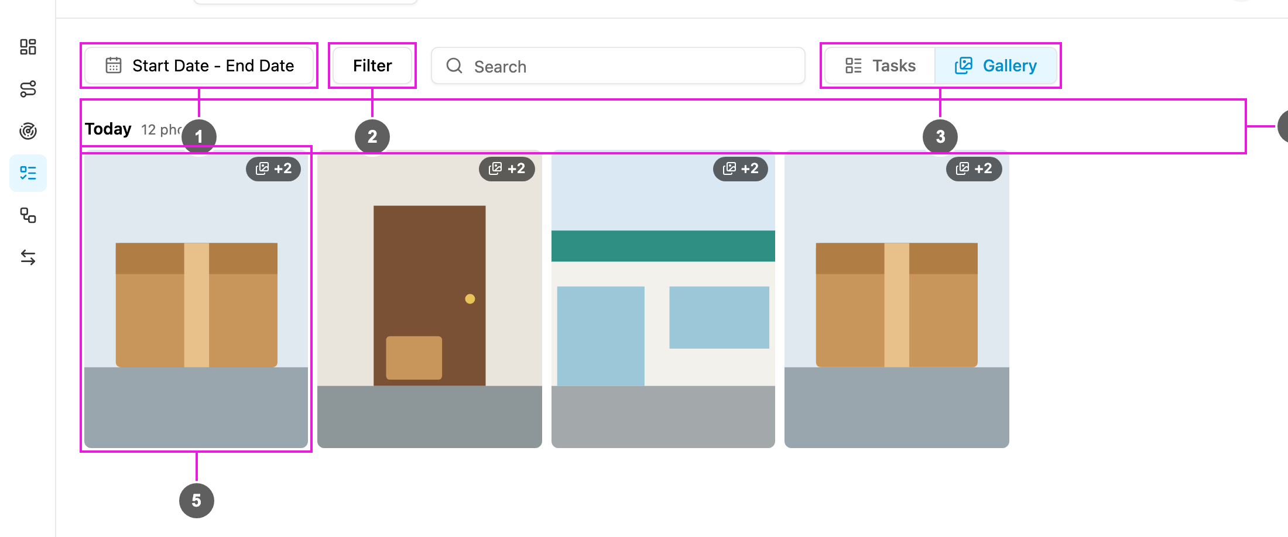Click +2 badge on brown door photo

pyautogui.click(x=507, y=169)
